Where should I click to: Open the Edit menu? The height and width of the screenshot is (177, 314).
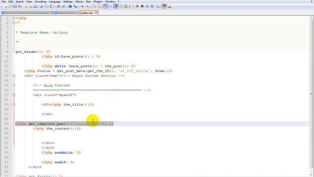point(11,1)
